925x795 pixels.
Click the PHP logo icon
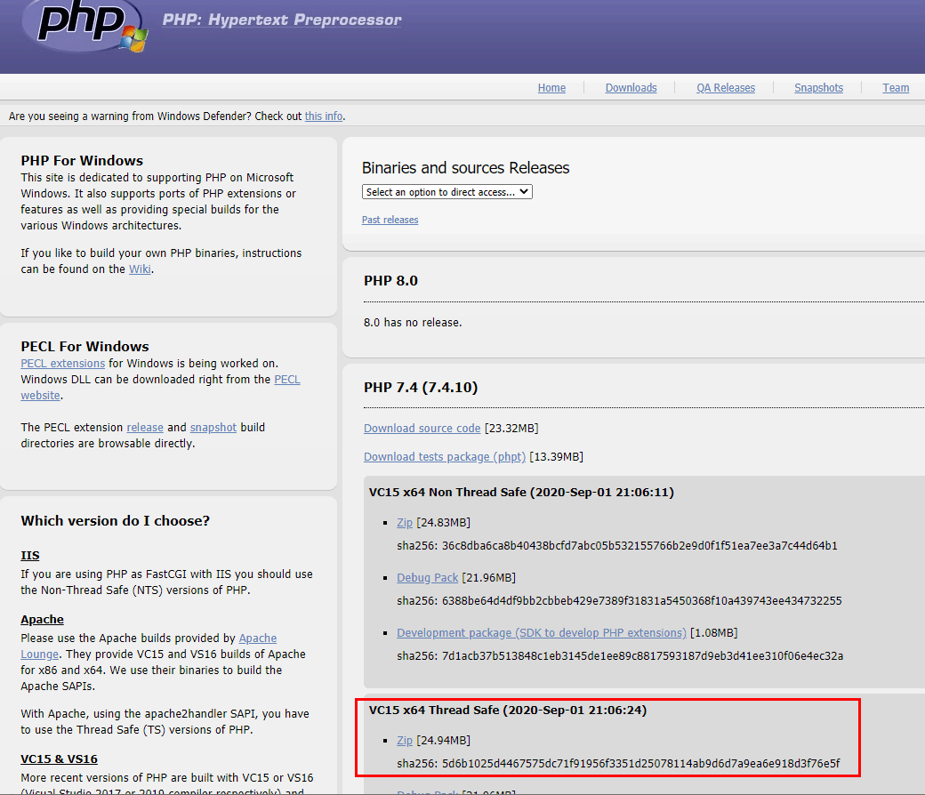pyautogui.click(x=84, y=25)
